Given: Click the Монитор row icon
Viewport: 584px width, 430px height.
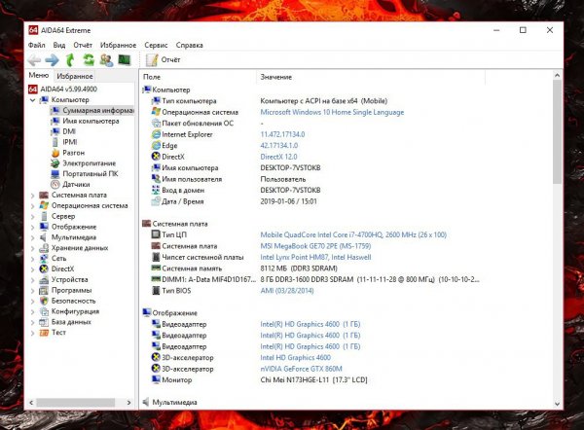Looking at the screenshot, I should [156, 379].
